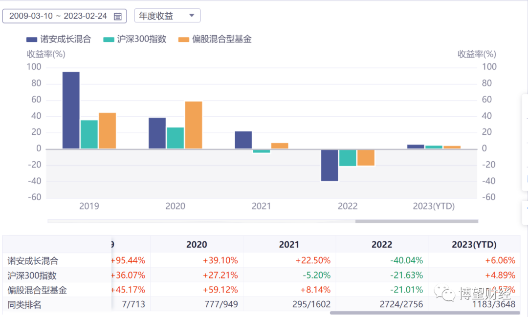
Task: Select the 2020 orange 偏股混合型基金 bar
Action: [x=194, y=125]
